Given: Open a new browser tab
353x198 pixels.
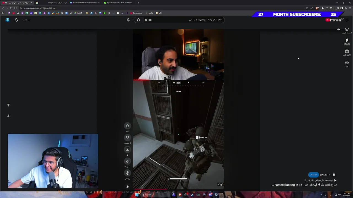Looking at the screenshot, I should (138, 3).
